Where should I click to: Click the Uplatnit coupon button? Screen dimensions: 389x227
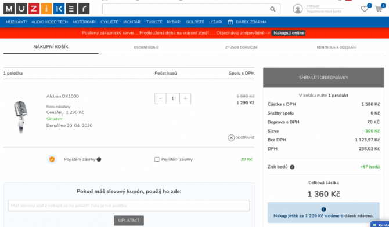coord(129,221)
